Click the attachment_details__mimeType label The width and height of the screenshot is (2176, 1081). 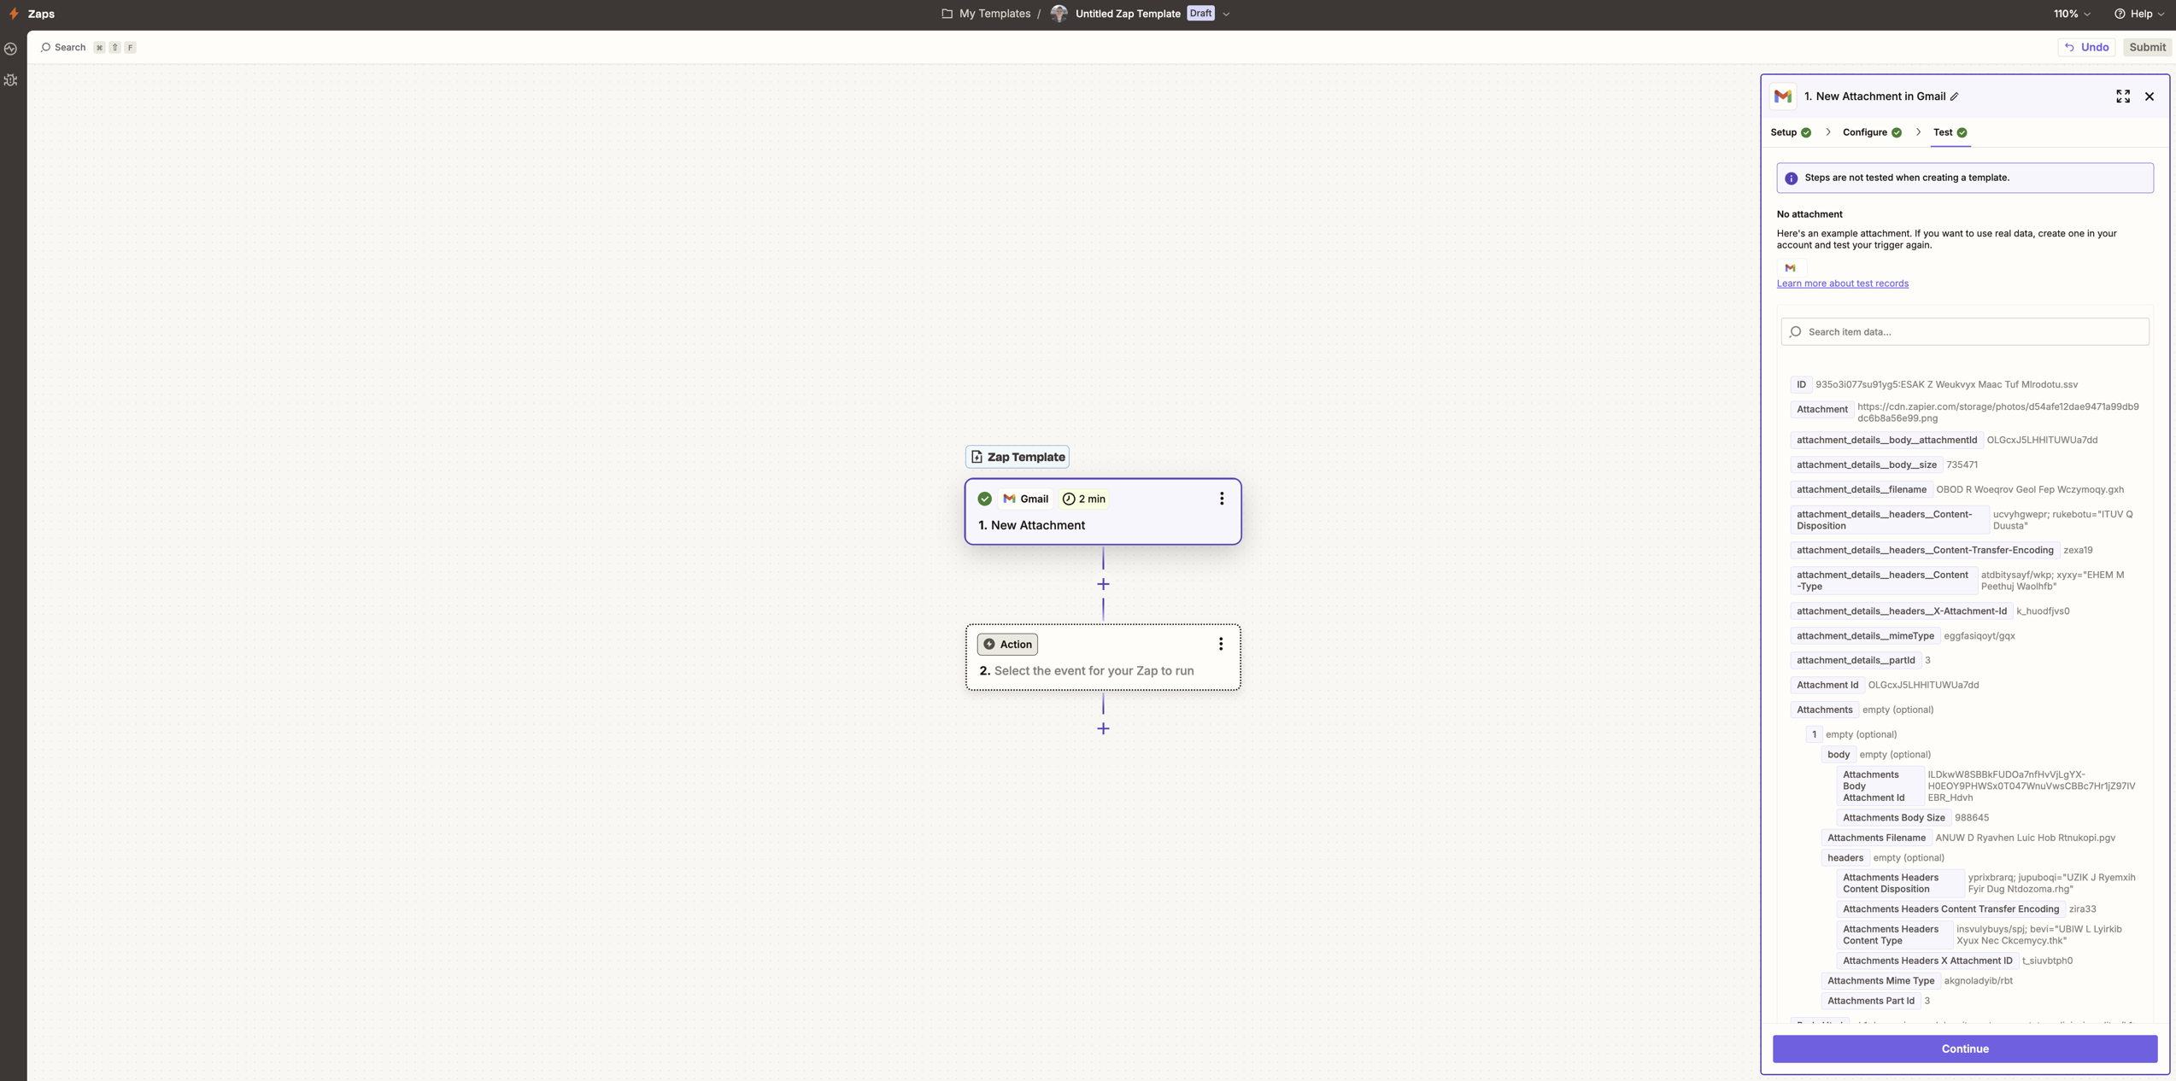point(1864,636)
